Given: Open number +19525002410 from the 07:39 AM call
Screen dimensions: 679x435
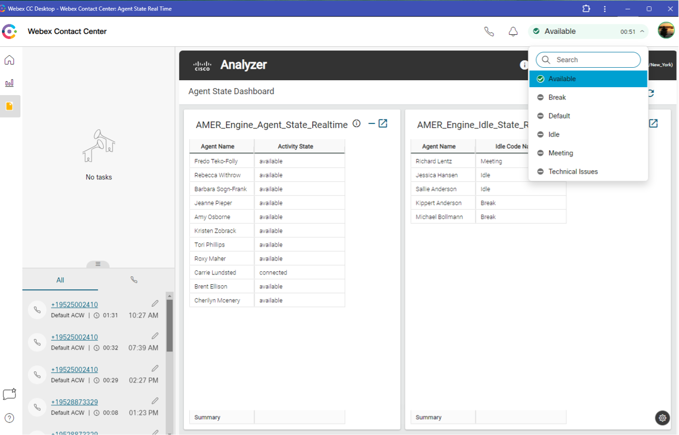Looking at the screenshot, I should click(x=75, y=337).
